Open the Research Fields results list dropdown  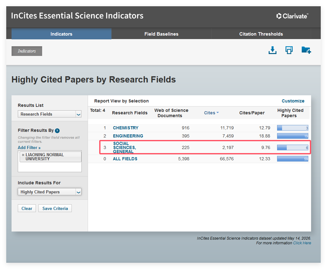50,114
